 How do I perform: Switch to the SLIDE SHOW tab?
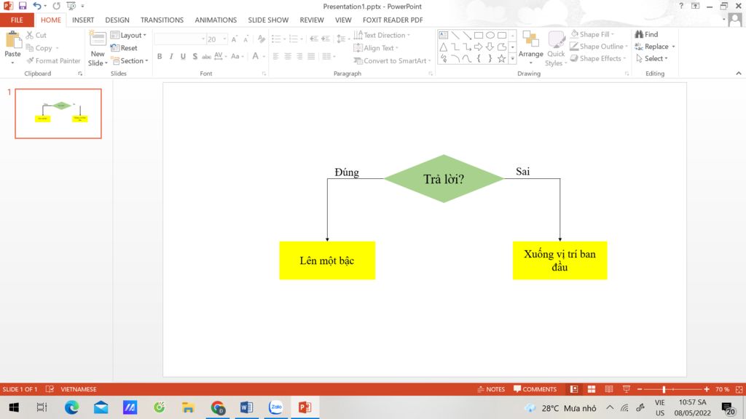[268, 20]
